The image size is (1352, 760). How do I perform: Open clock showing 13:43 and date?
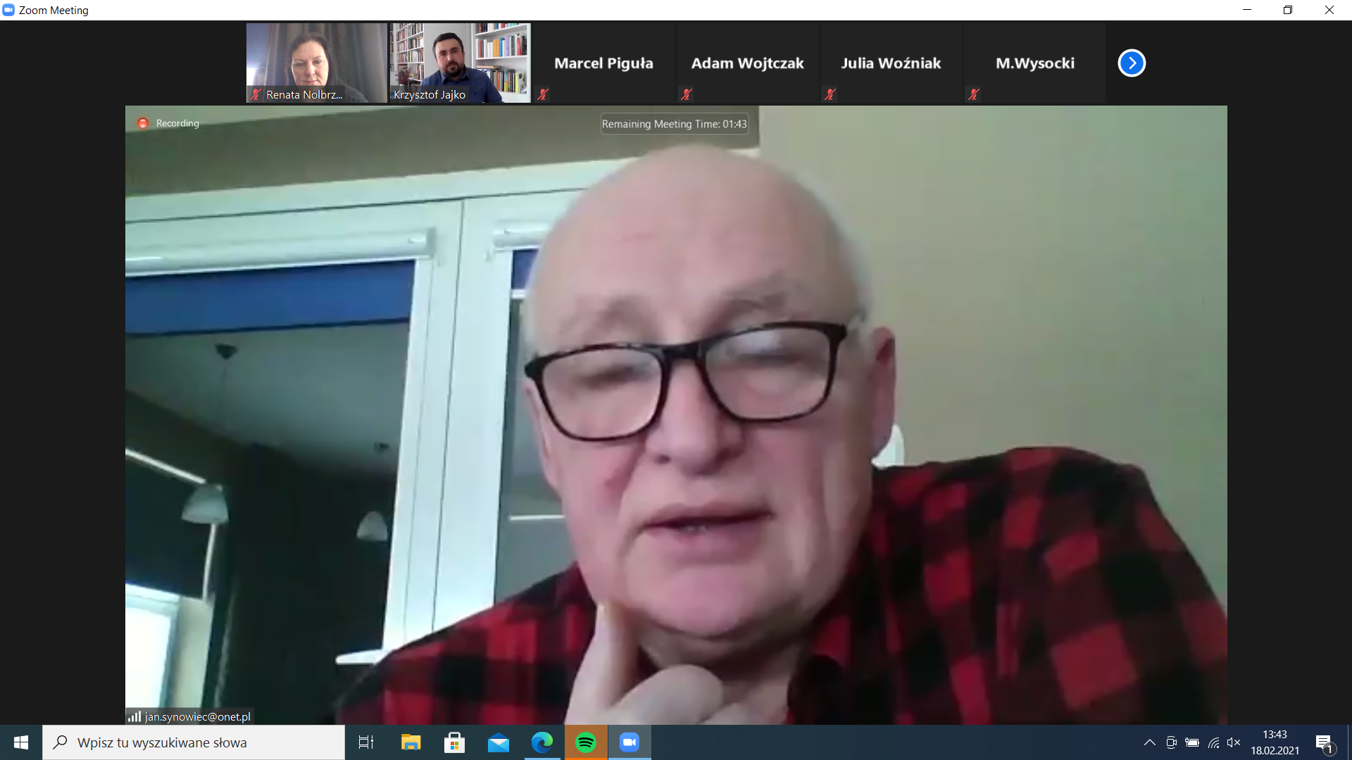coord(1275,742)
